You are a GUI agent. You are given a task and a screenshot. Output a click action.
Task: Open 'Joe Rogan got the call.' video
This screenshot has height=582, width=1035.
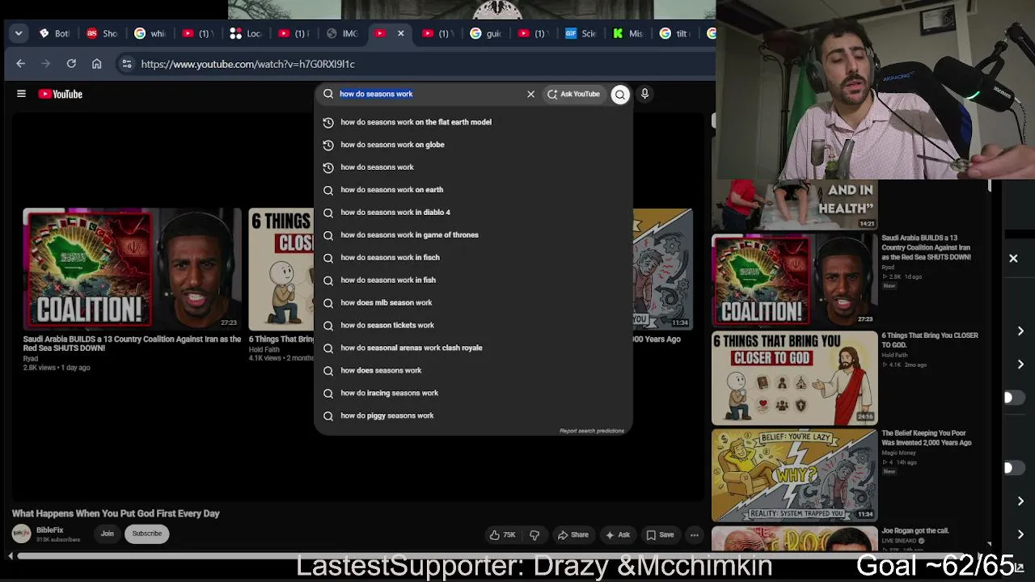(x=915, y=531)
